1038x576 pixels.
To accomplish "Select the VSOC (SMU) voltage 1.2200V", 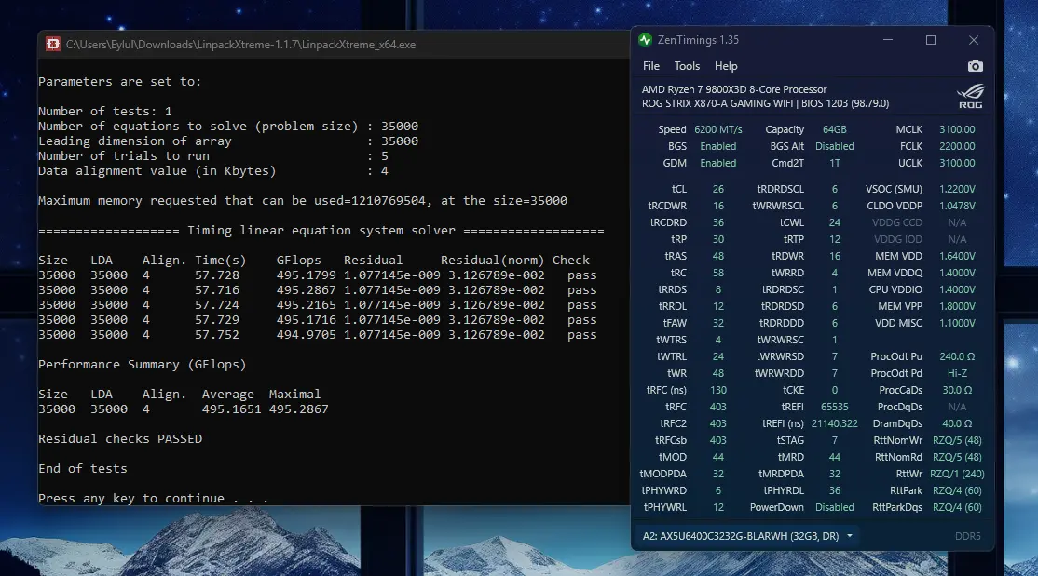I will pyautogui.click(x=957, y=189).
